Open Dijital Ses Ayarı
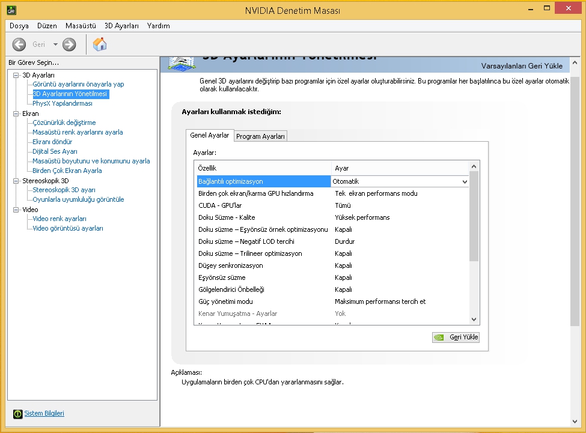The image size is (586, 433). click(x=55, y=151)
